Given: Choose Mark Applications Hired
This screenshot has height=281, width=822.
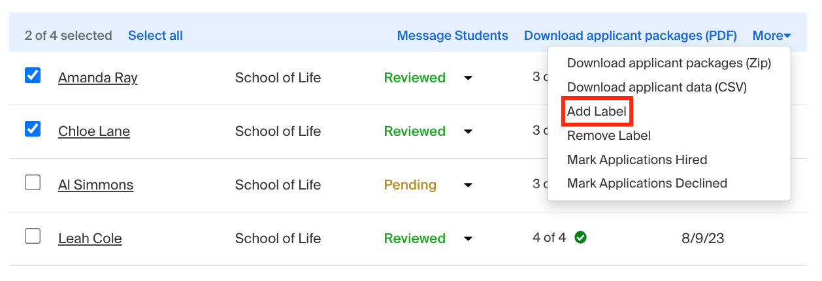Looking at the screenshot, I should point(637,159).
